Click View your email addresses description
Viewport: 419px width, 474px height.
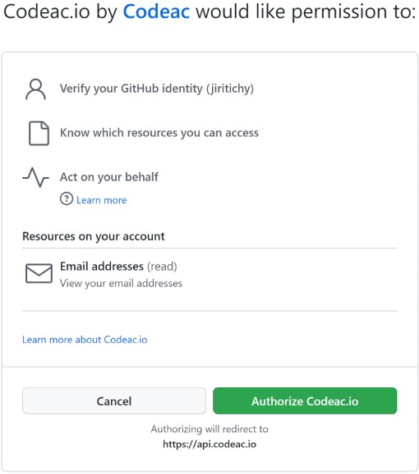pyautogui.click(x=121, y=284)
